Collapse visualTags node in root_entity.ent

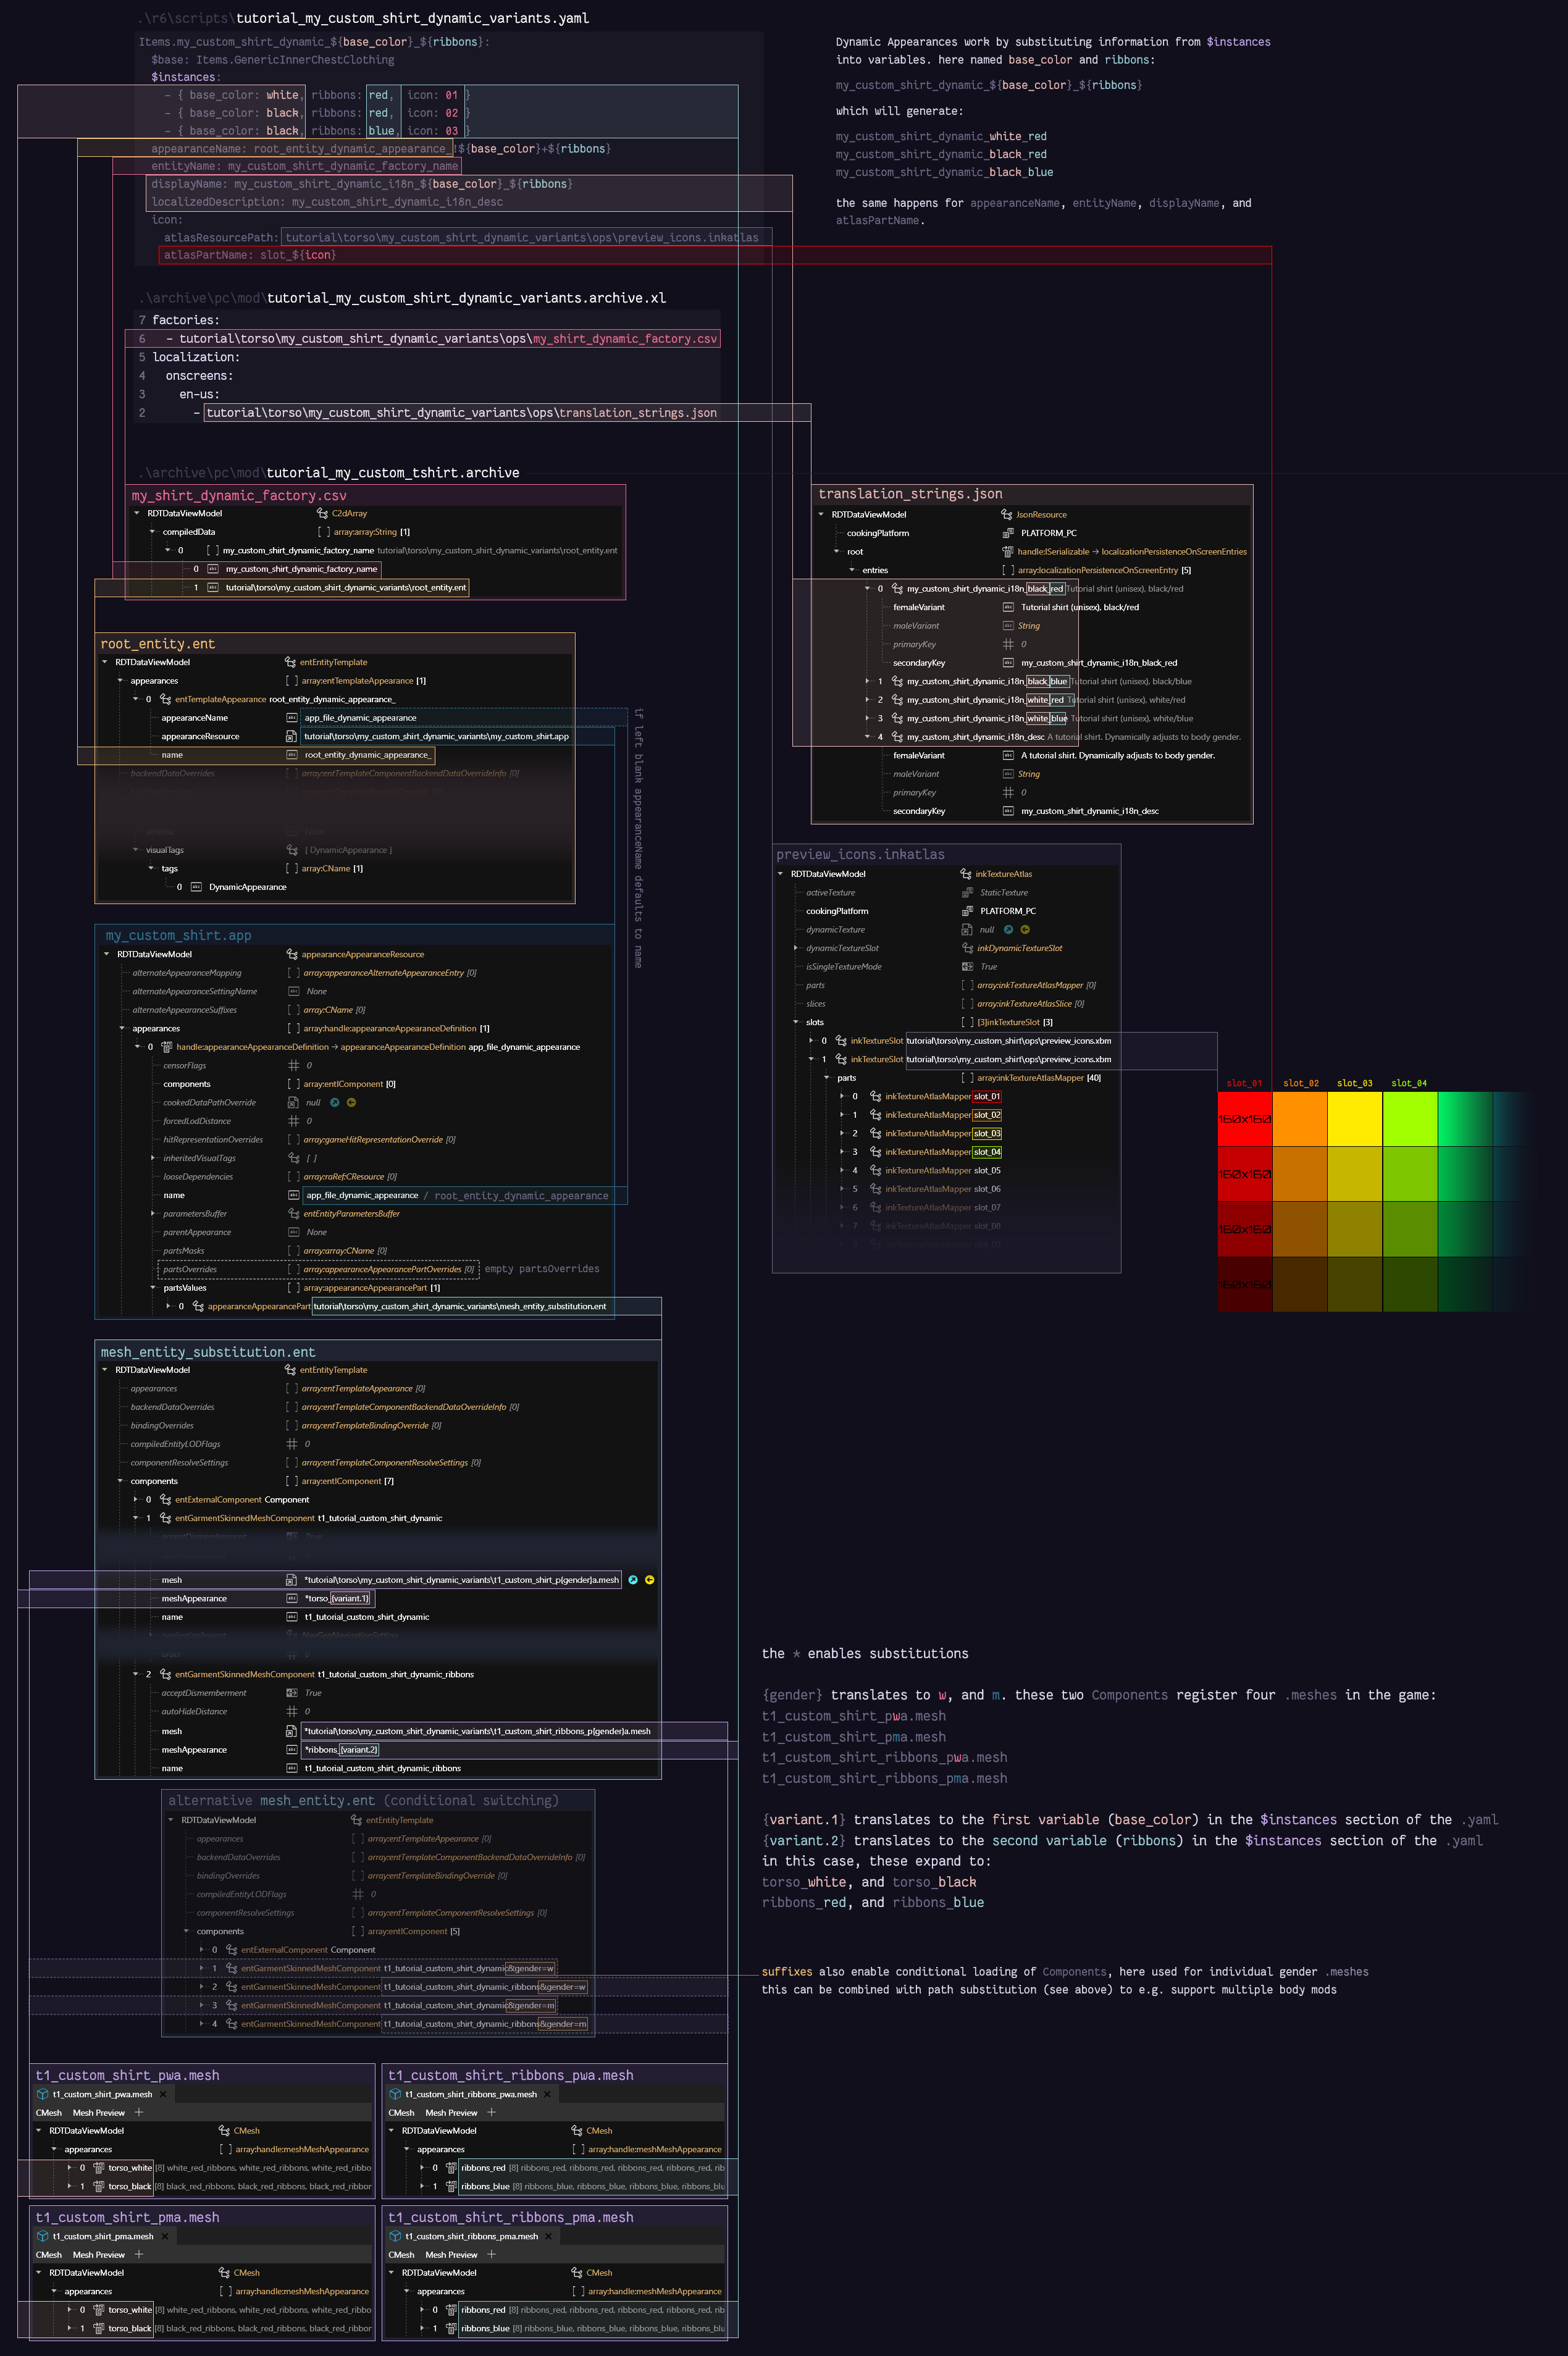click(136, 850)
